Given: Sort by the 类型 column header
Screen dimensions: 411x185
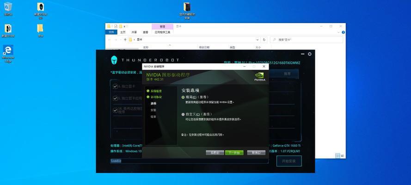Looking at the screenshot, I should coord(233,48).
